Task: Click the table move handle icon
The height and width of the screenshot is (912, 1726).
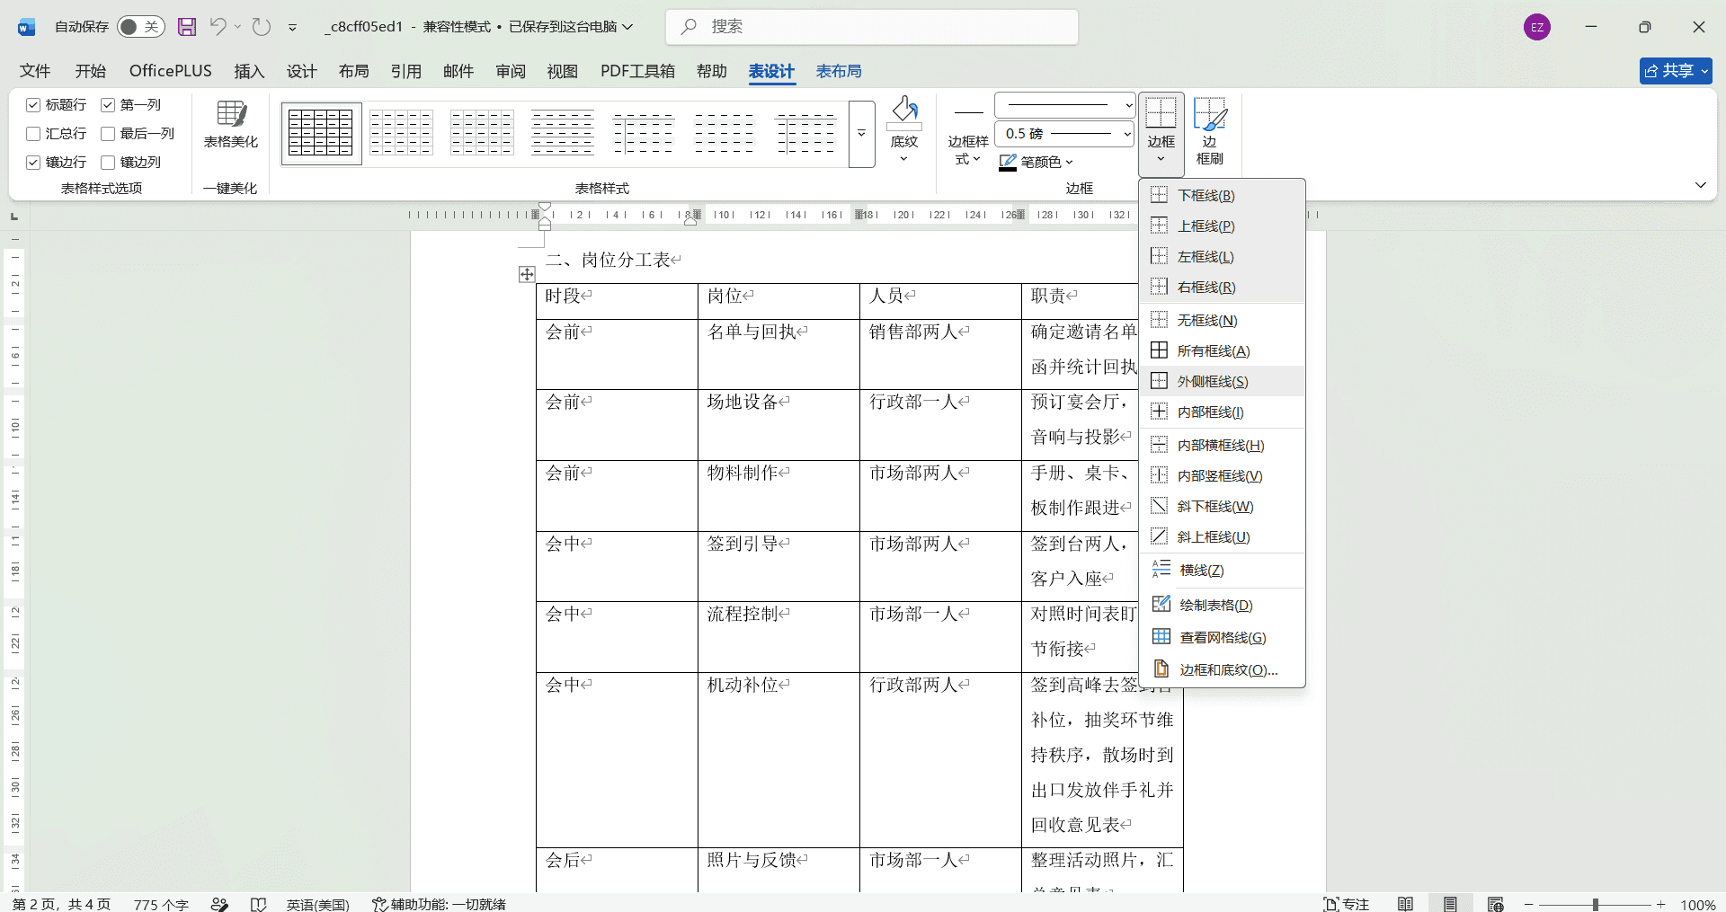Action: pyautogui.click(x=527, y=274)
